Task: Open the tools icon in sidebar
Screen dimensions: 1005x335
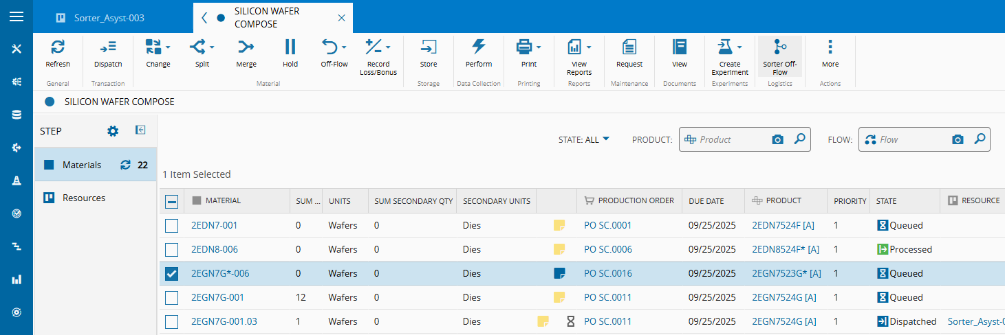Action: [x=17, y=49]
